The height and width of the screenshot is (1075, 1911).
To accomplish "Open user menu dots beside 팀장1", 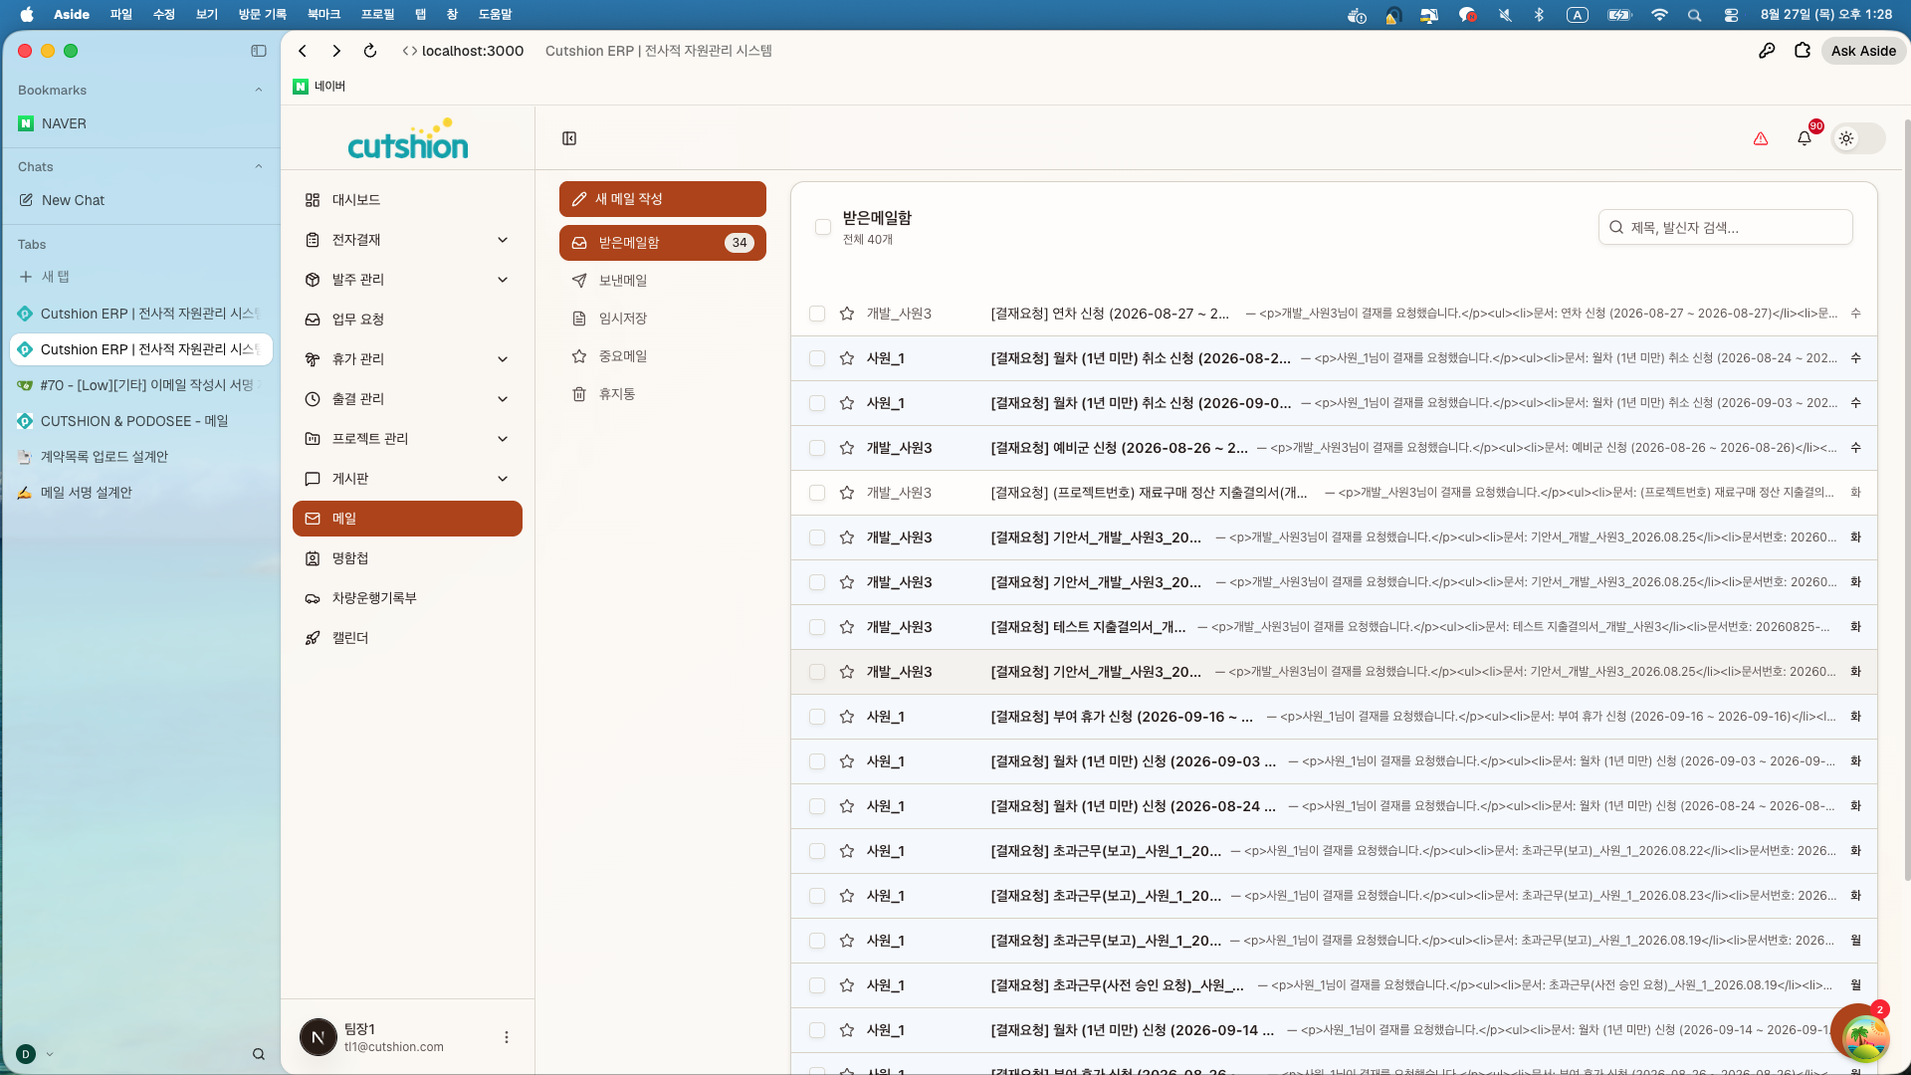I will (507, 1037).
